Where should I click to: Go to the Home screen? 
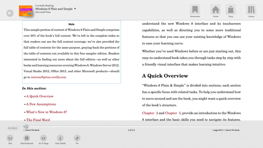pos(215,11)
